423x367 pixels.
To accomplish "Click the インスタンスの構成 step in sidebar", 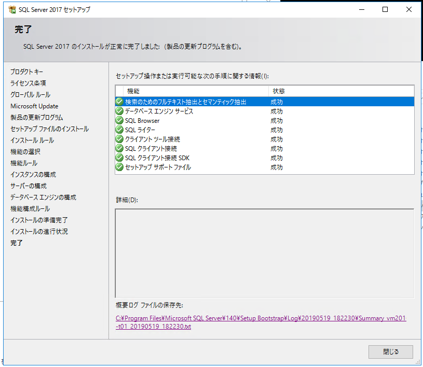I will 33,175.
